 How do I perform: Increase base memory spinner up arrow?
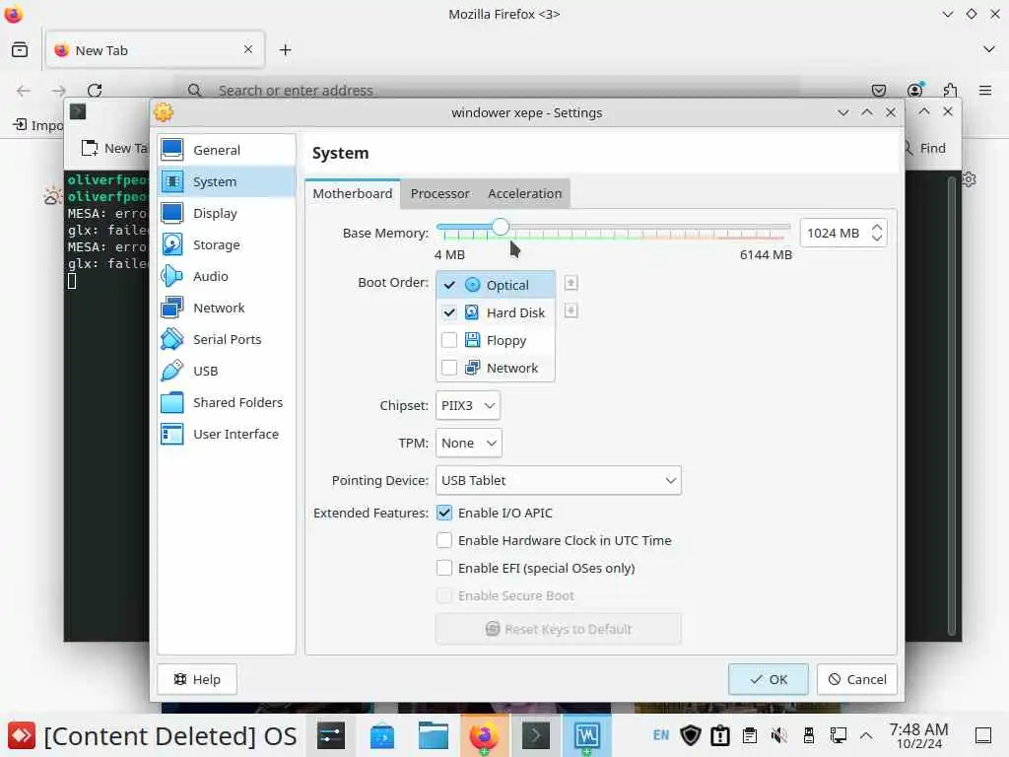[x=876, y=228]
